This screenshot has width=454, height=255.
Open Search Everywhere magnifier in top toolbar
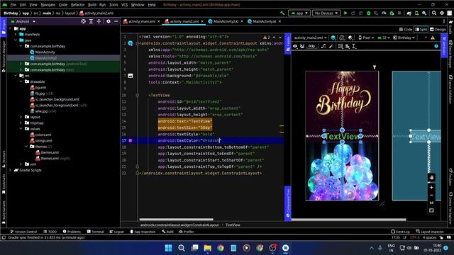pyautogui.click(x=434, y=13)
